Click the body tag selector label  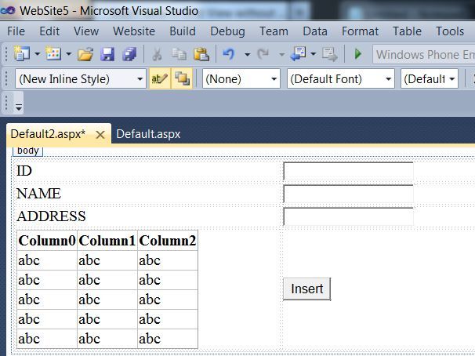click(28, 151)
